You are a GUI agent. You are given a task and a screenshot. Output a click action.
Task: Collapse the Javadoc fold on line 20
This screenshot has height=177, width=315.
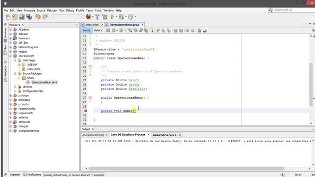click(x=90, y=67)
